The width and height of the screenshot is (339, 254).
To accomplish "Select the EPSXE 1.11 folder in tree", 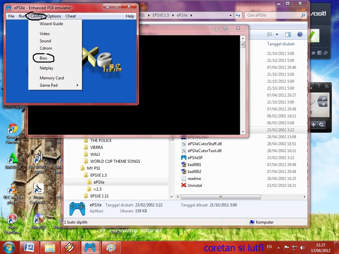I will coord(99,196).
